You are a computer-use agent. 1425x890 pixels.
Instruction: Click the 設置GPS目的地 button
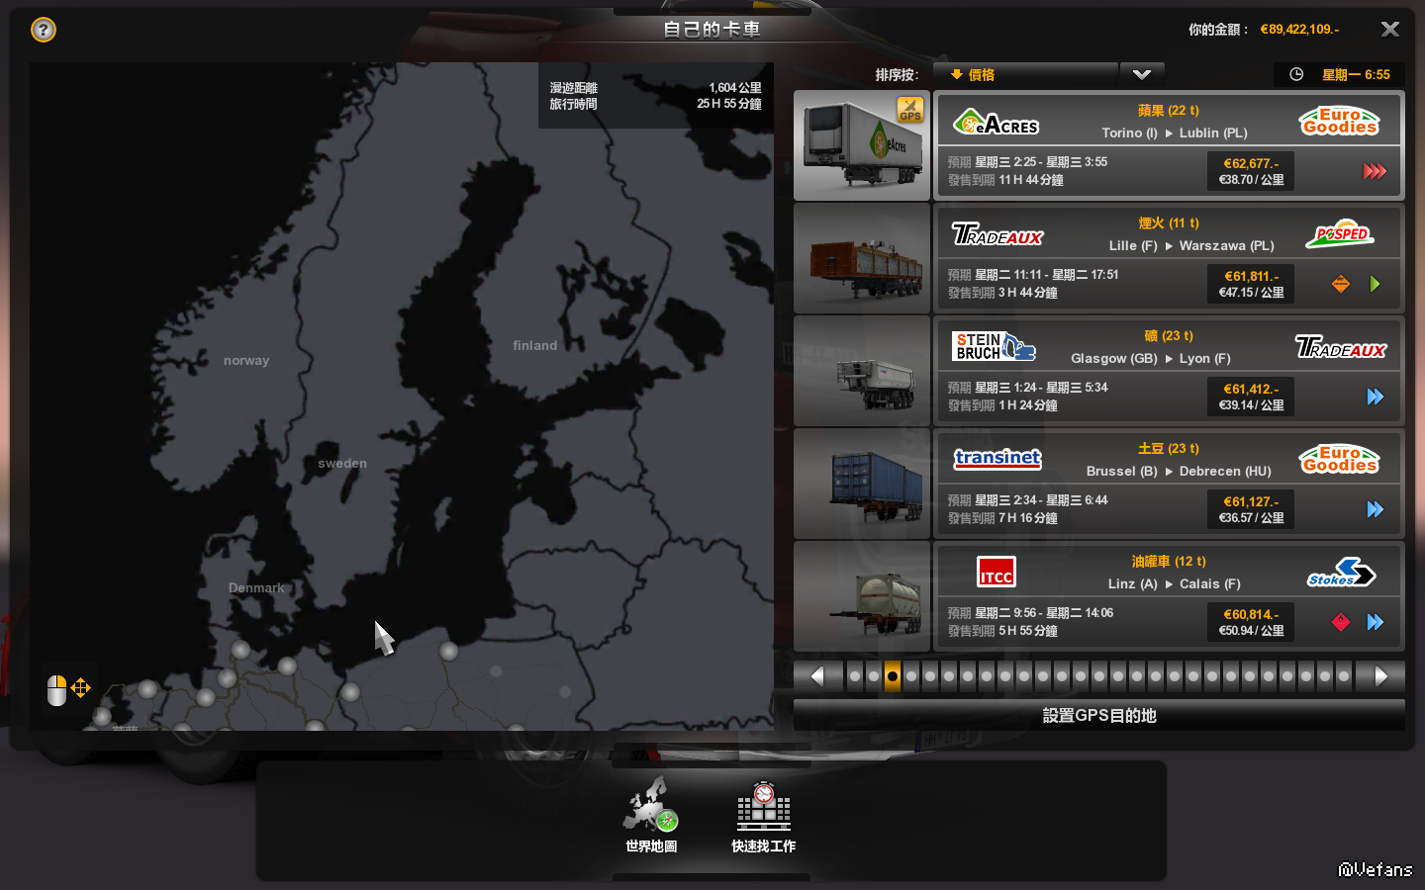(x=1099, y=715)
